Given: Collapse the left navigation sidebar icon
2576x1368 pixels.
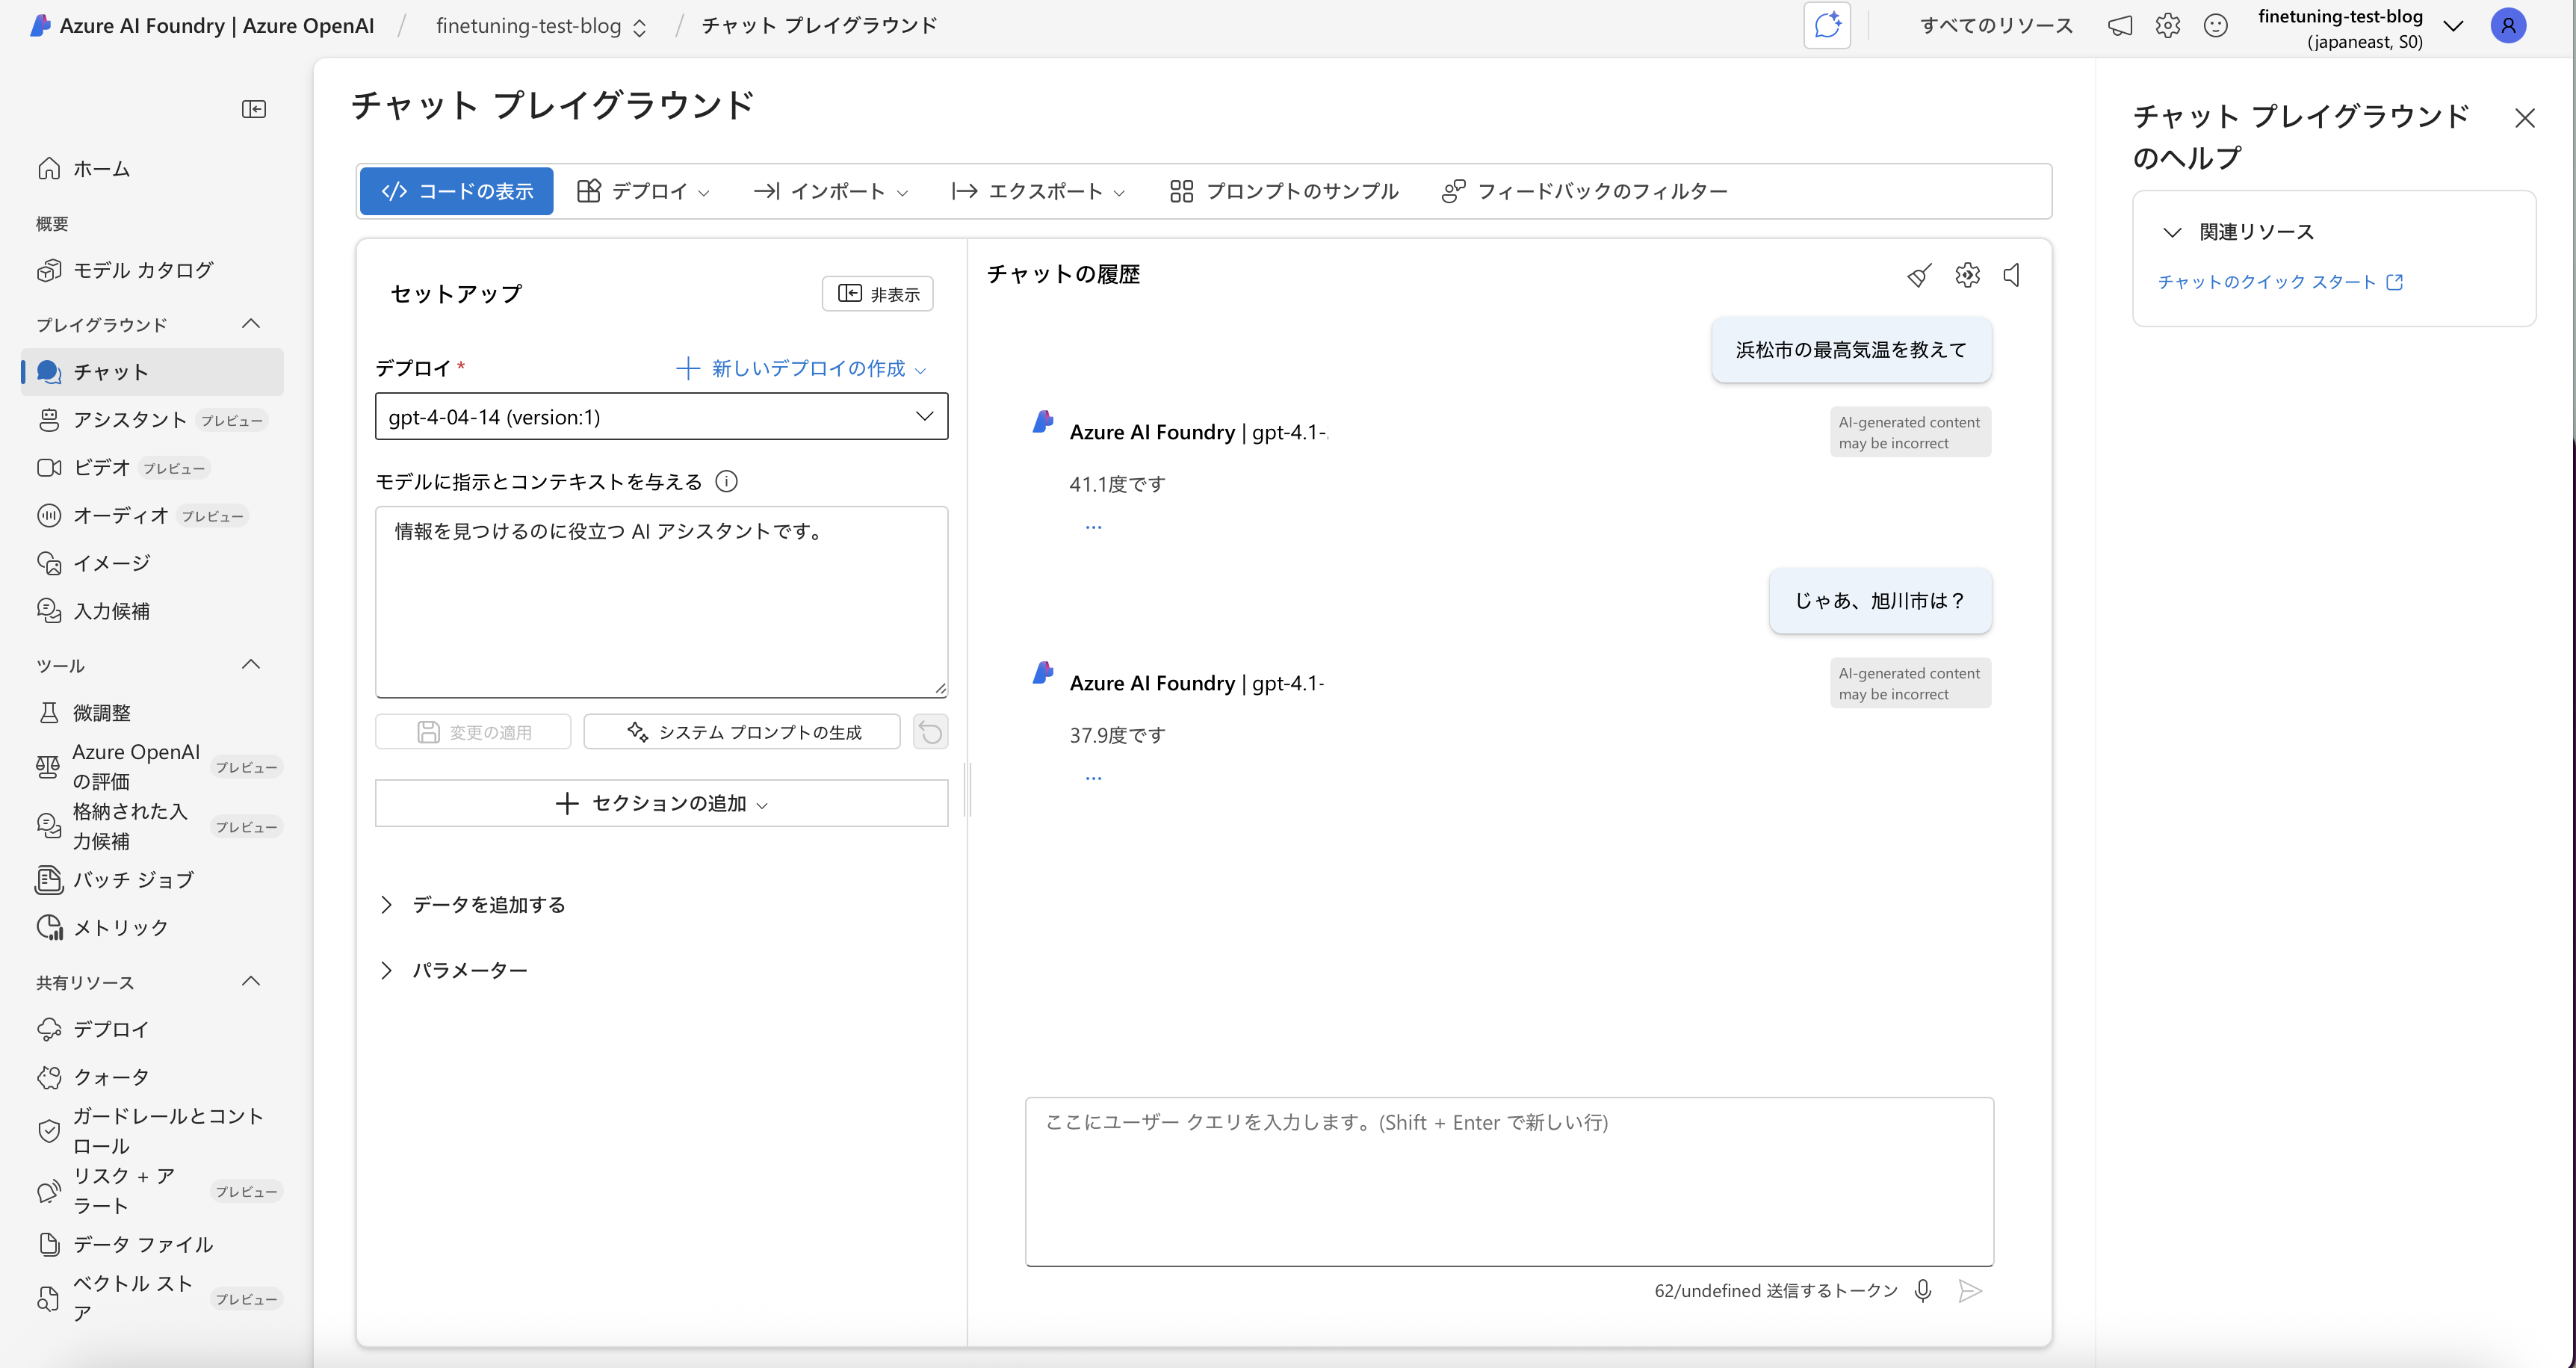Looking at the screenshot, I should 254,109.
